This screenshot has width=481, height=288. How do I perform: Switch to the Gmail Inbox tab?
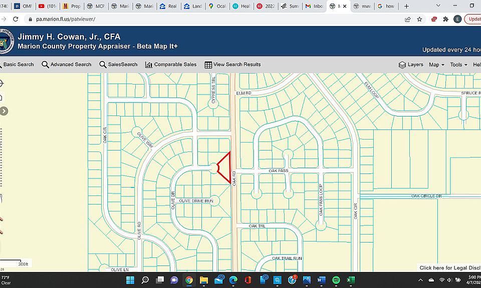[314, 6]
